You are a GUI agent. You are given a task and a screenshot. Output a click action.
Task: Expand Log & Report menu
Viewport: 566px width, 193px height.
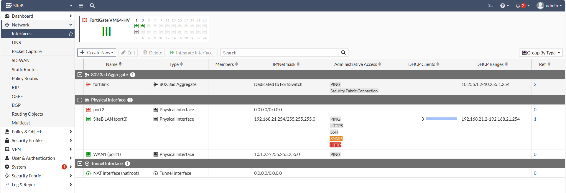click(38, 184)
